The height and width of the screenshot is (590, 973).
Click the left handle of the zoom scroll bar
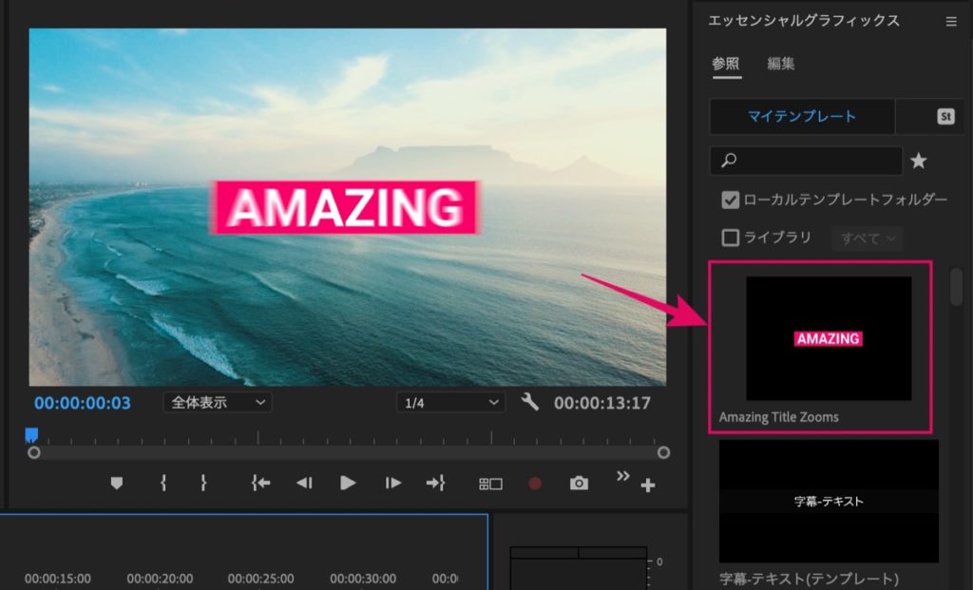pyautogui.click(x=34, y=453)
